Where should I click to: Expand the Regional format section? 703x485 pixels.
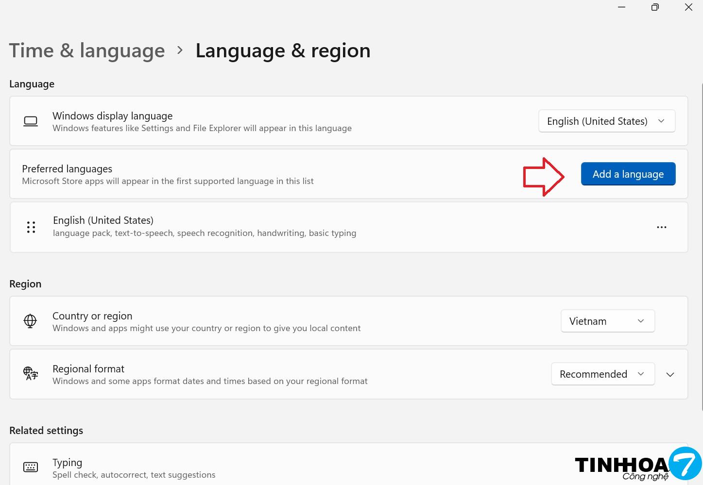(670, 374)
